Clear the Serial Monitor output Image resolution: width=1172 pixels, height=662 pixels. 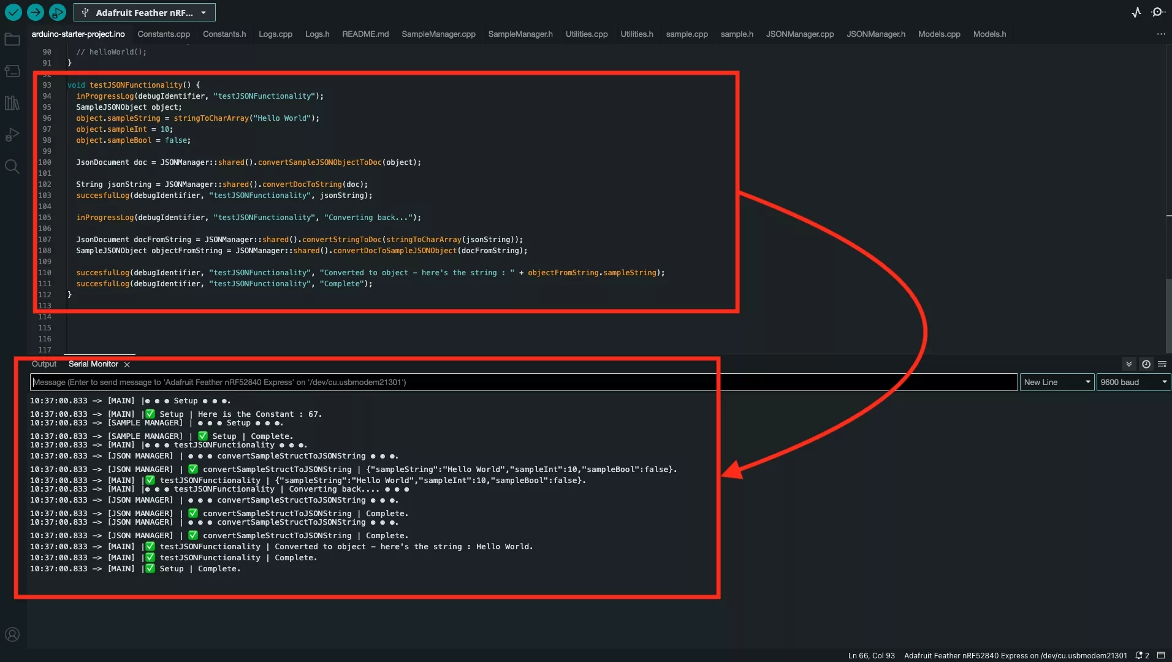(x=1162, y=364)
